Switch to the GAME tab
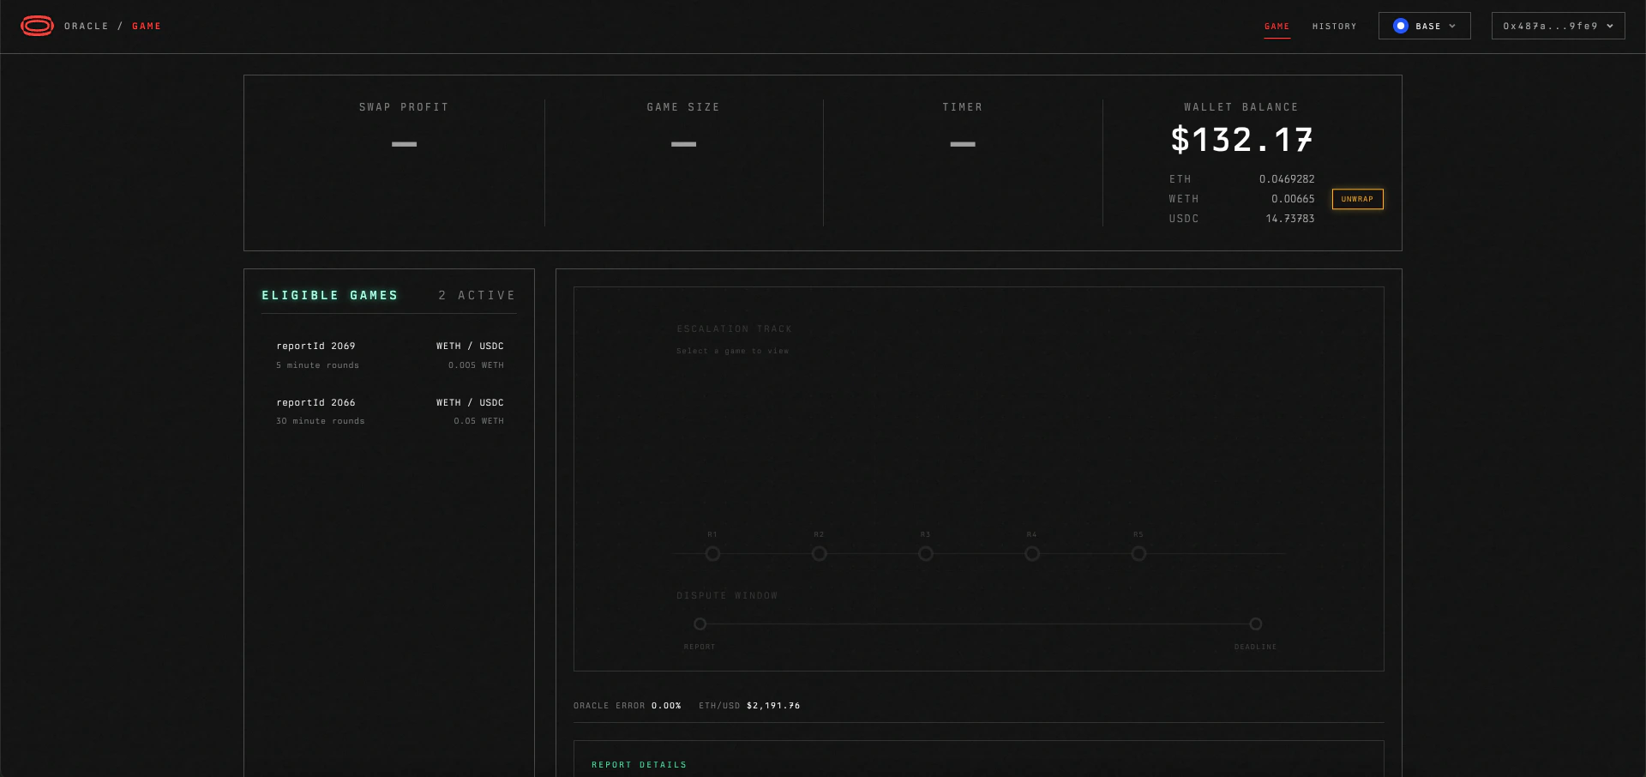 click(1277, 27)
